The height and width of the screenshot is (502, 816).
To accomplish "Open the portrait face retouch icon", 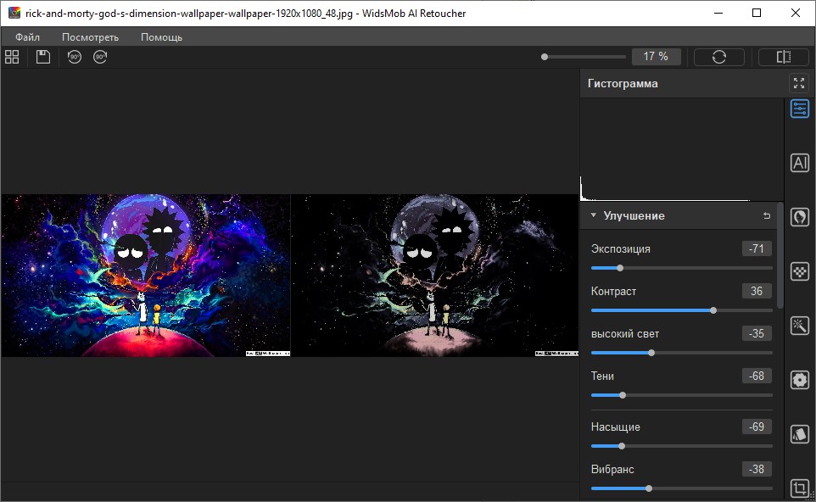I will pos(800,217).
